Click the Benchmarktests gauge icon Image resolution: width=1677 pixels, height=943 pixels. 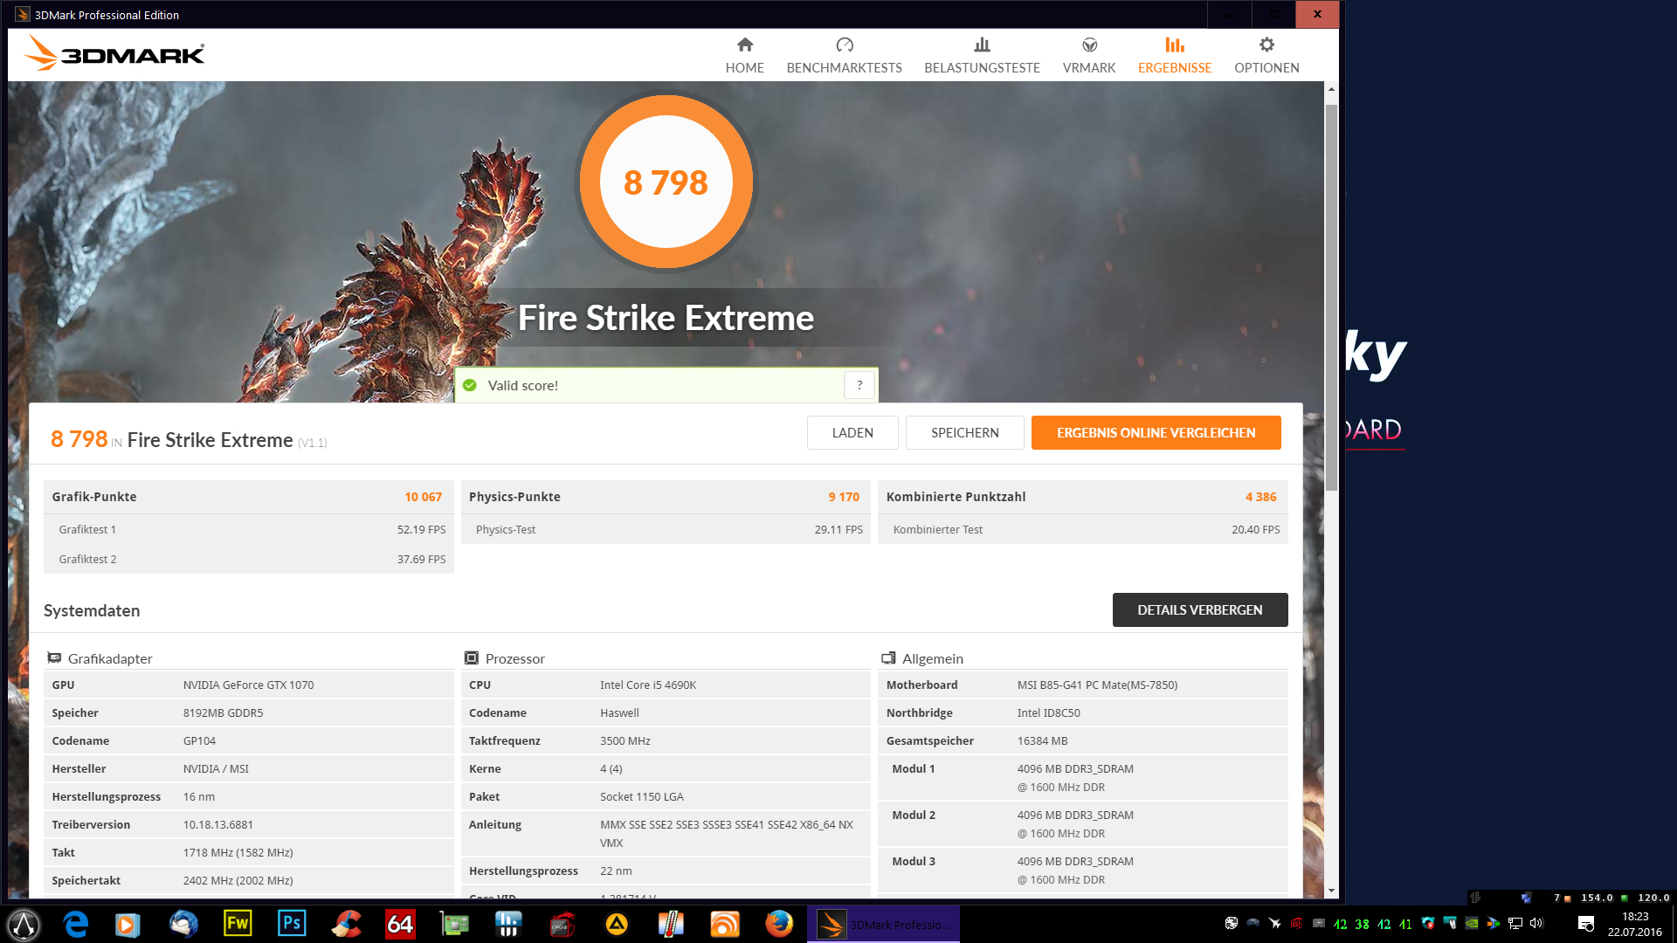pyautogui.click(x=844, y=45)
